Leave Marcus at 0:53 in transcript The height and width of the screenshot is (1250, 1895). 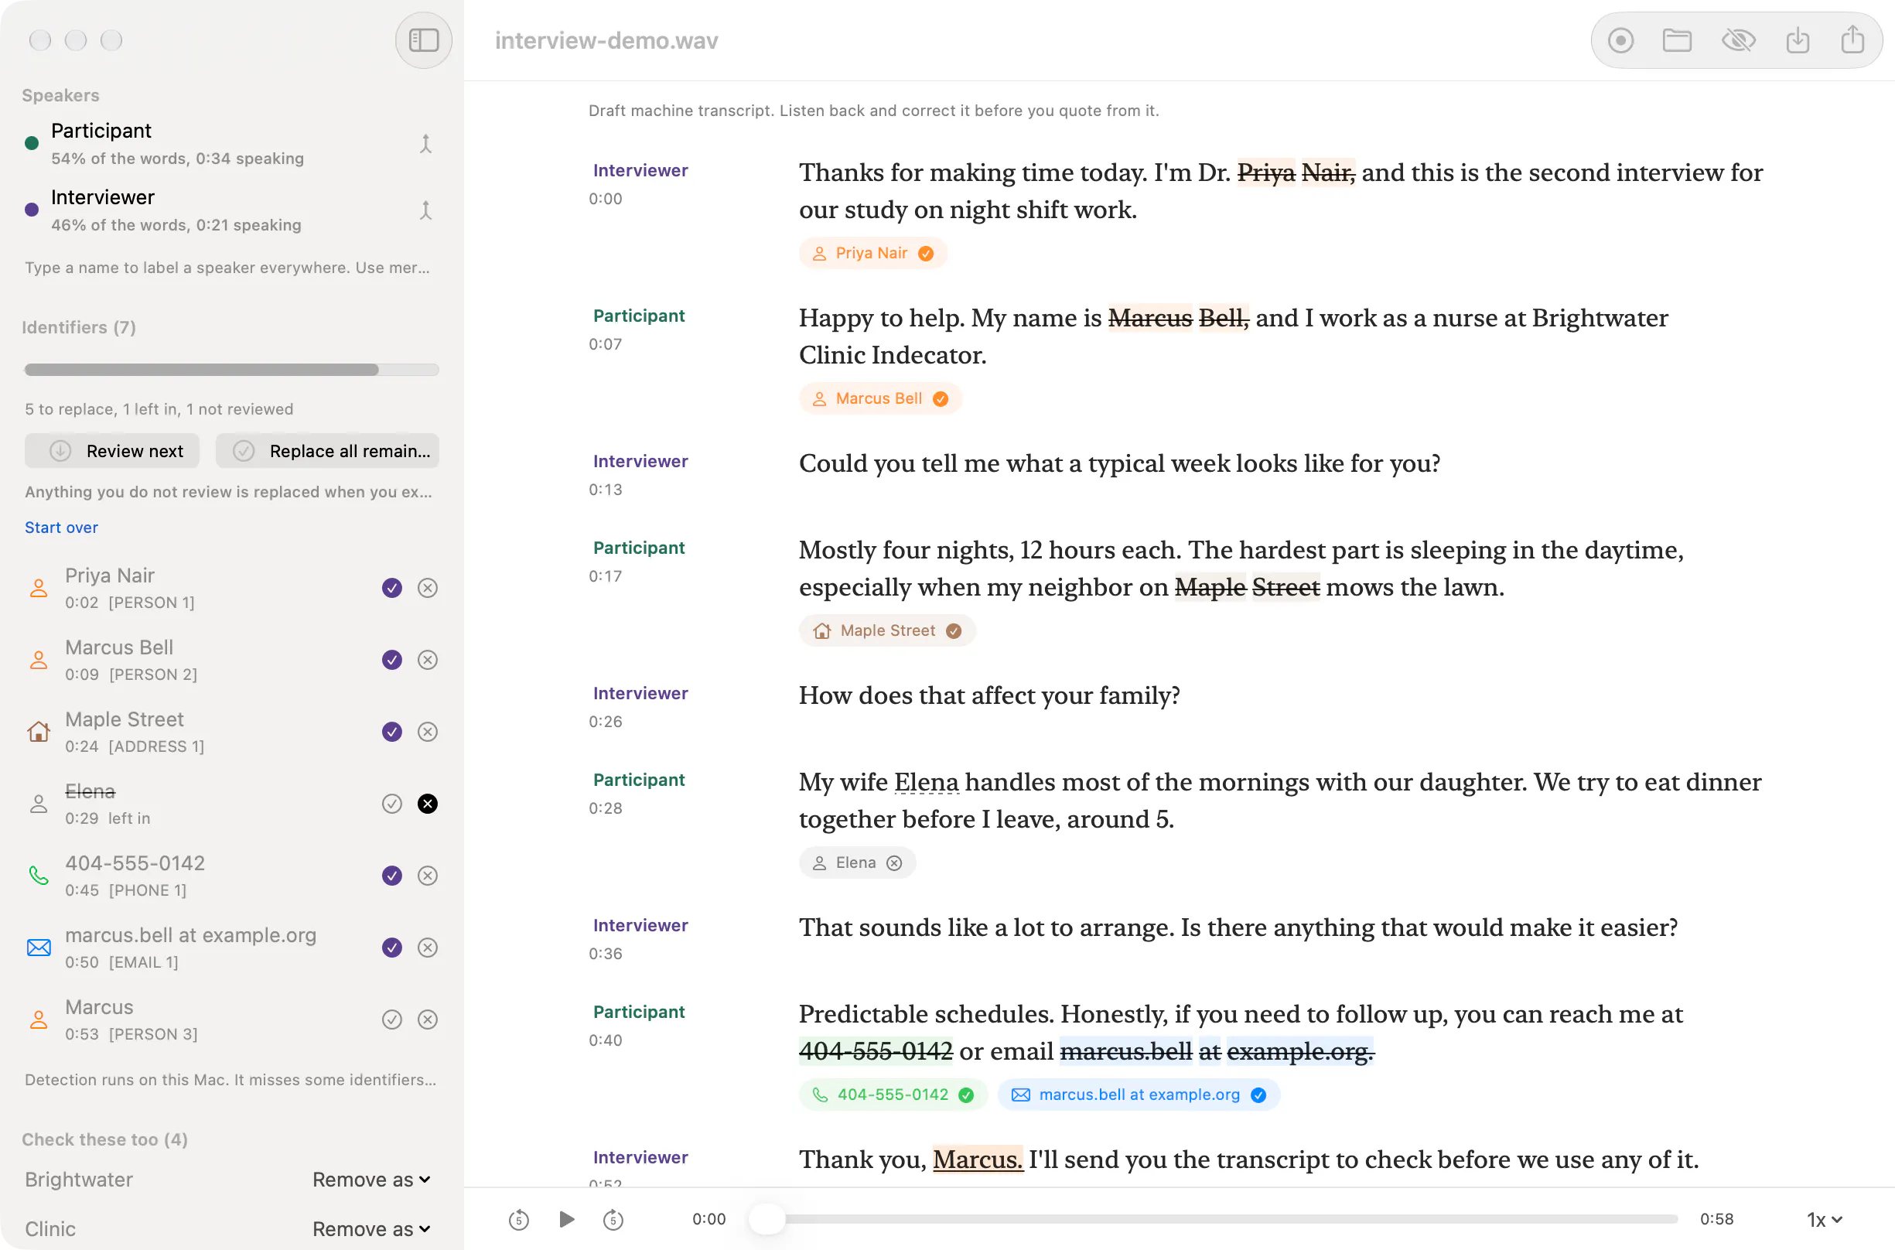[x=427, y=1019]
